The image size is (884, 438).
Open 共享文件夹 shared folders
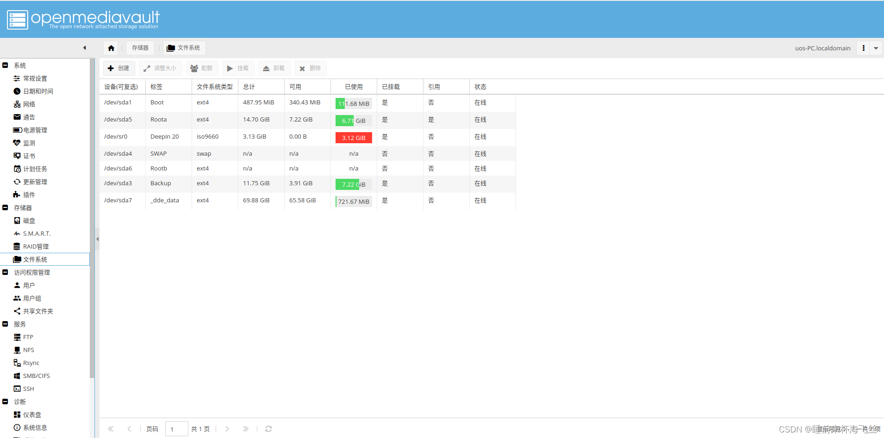[38, 311]
